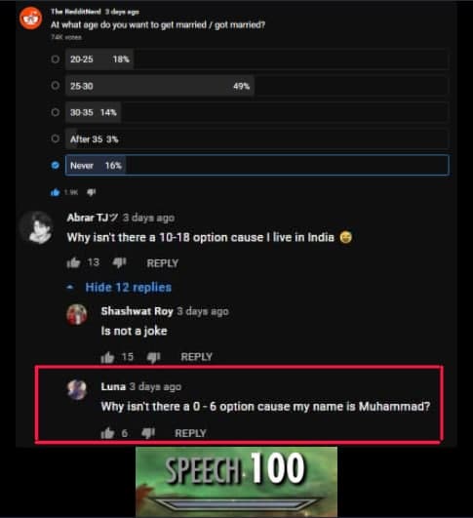Like the marriage age poll post

(x=56, y=192)
